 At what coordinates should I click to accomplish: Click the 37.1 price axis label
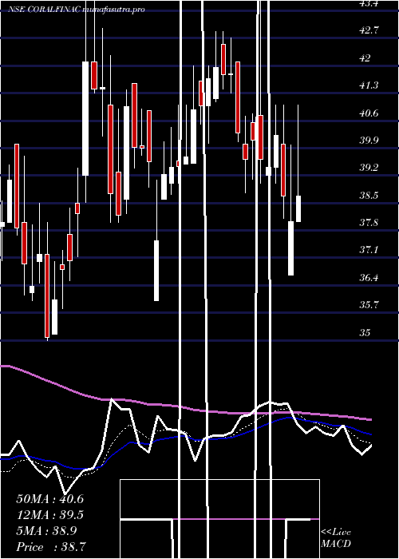[369, 250]
